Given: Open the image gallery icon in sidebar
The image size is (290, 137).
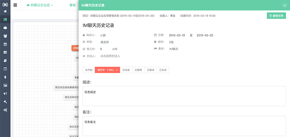Looking at the screenshot, I should click(x=5, y=85).
